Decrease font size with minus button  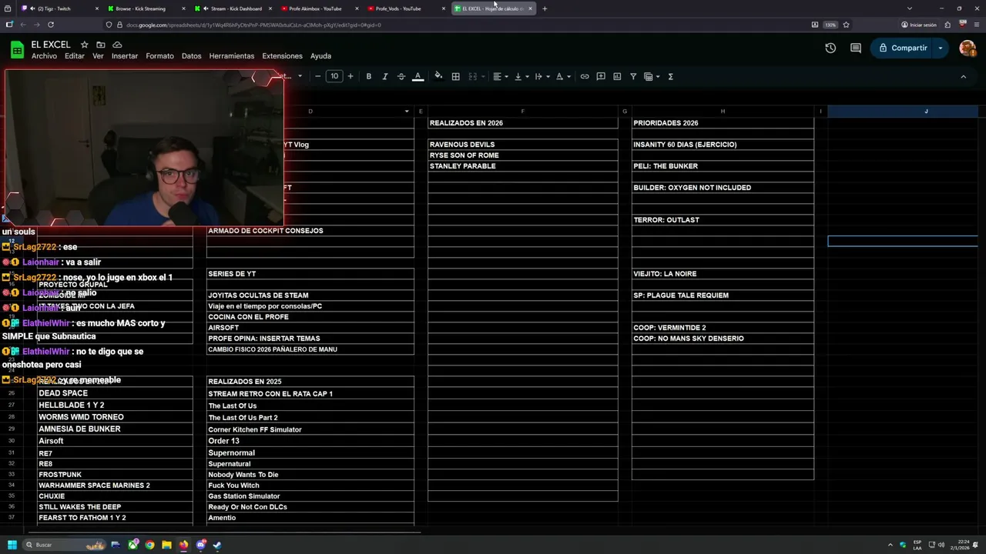[317, 76]
